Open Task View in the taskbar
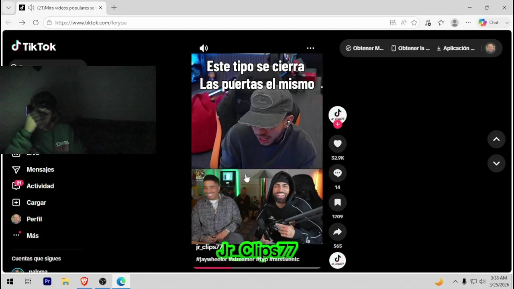The image size is (514, 289). [28, 282]
